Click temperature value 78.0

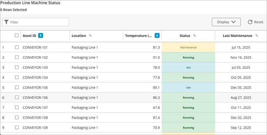[x=156, y=67]
